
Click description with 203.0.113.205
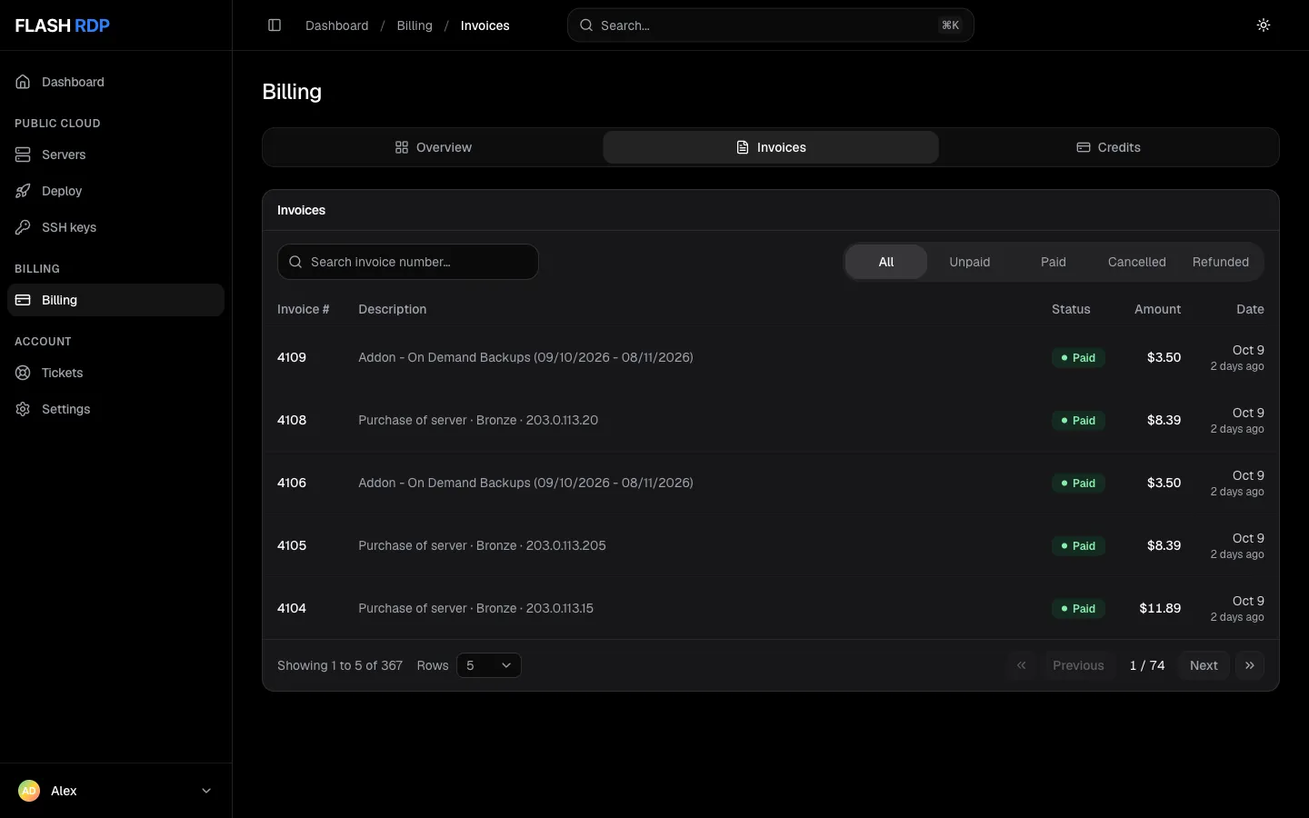[x=482, y=546]
